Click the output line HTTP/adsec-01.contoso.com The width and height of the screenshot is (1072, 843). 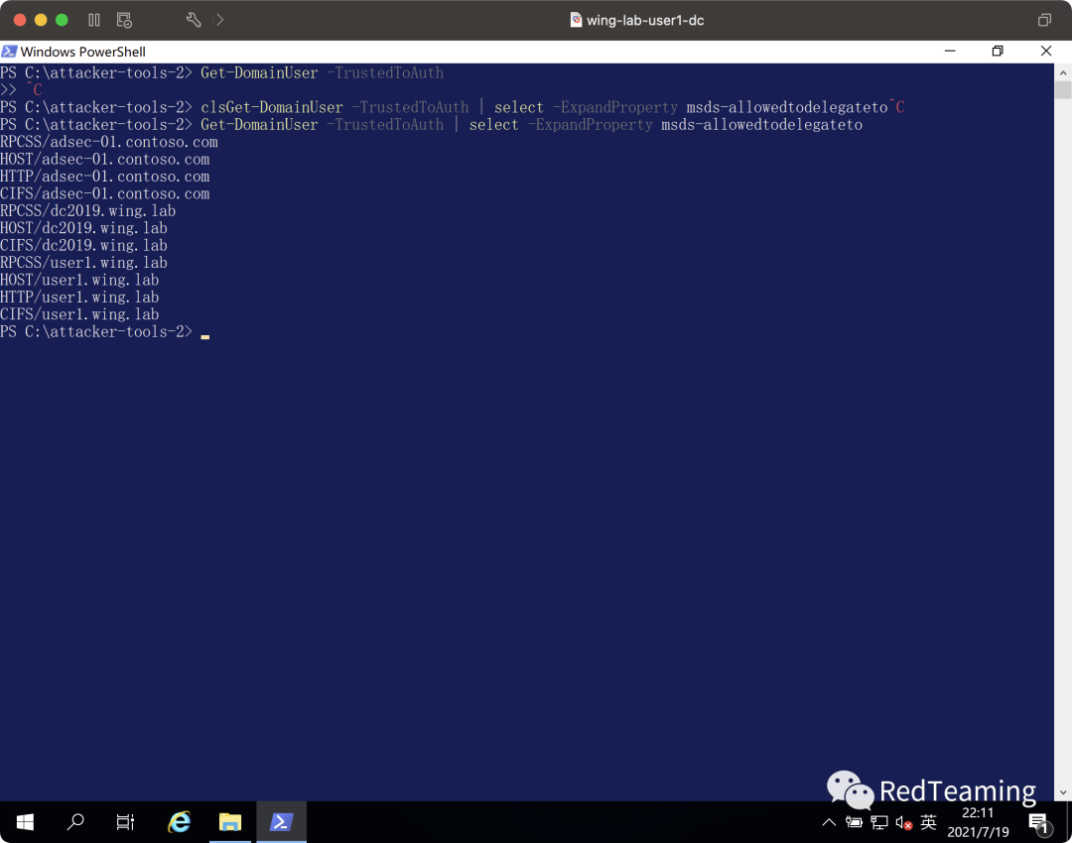pos(104,177)
